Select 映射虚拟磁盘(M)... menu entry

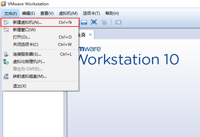coord(40,76)
